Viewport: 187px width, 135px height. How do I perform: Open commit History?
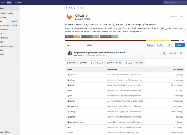[x=150, y=45]
